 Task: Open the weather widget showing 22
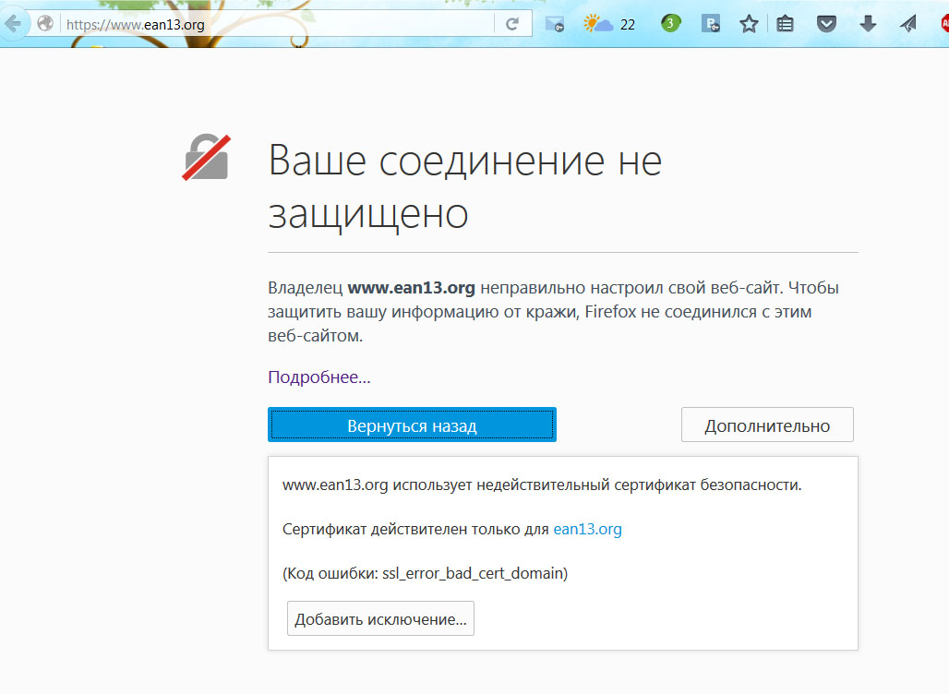coord(609,24)
